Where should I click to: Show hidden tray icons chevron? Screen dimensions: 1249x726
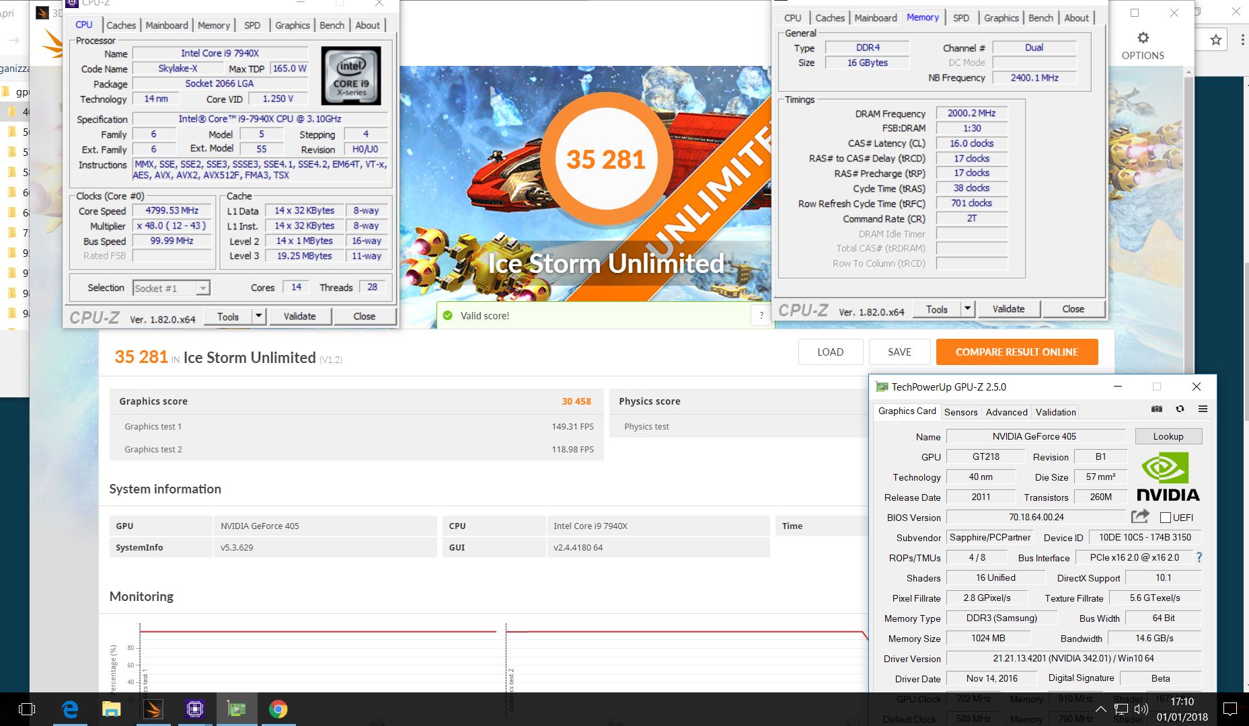[1101, 709]
